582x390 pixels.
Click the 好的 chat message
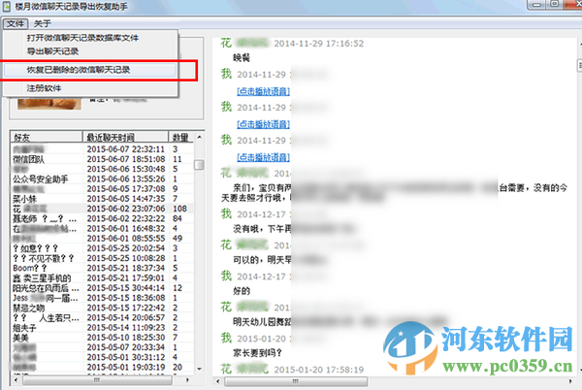[242, 291]
